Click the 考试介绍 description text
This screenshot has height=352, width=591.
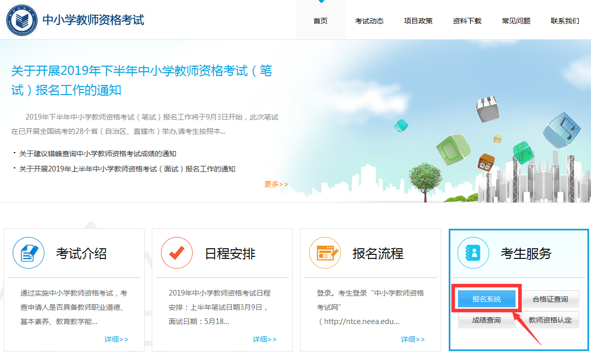click(74, 307)
